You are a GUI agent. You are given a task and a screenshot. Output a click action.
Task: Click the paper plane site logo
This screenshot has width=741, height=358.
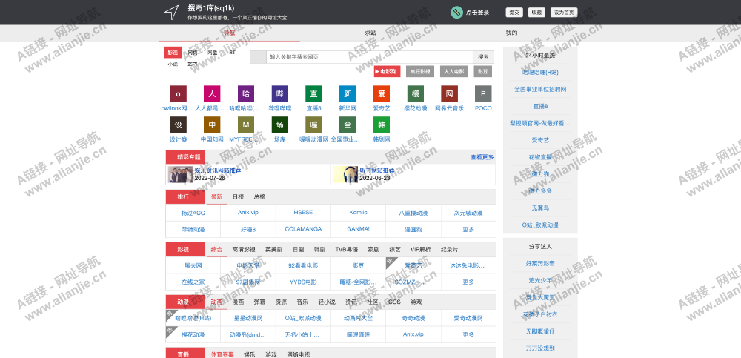coord(171,12)
